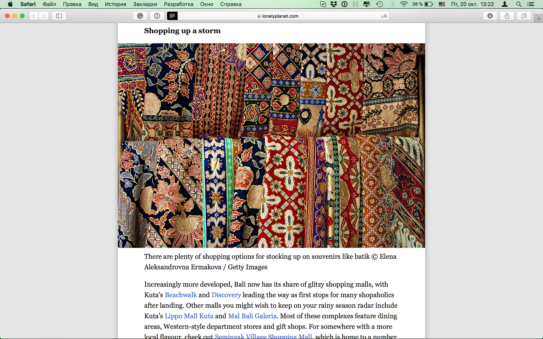Open the Справка menu
This screenshot has width=543, height=339.
point(231,4)
